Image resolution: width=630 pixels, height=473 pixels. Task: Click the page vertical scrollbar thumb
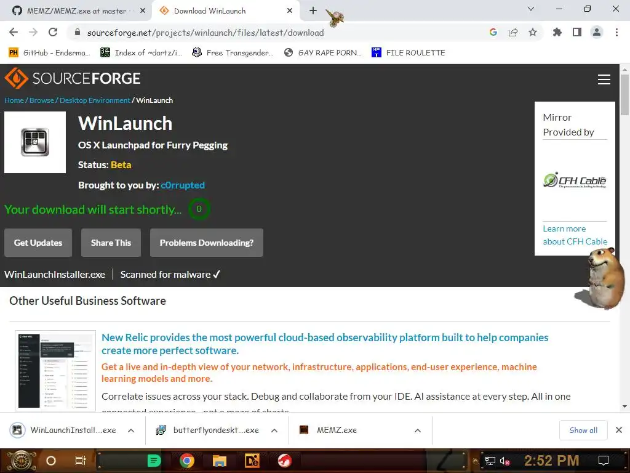pyautogui.click(x=624, y=95)
